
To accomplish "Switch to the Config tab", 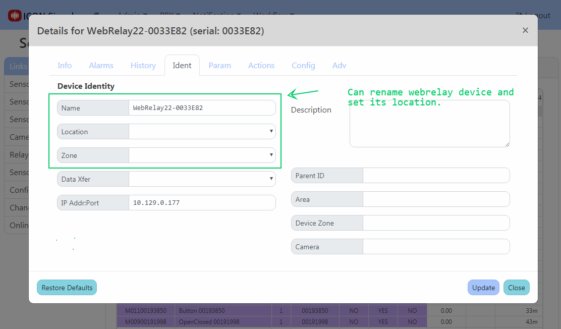I will coord(303,66).
